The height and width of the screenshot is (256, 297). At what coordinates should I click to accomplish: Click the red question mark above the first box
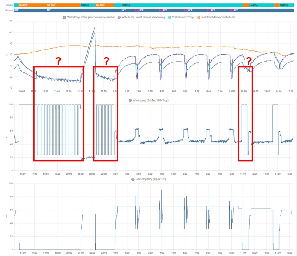[58, 61]
